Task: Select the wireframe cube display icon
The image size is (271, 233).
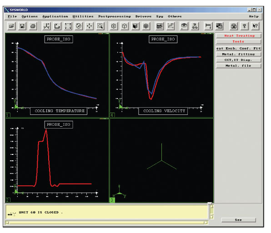Action: coord(125,26)
